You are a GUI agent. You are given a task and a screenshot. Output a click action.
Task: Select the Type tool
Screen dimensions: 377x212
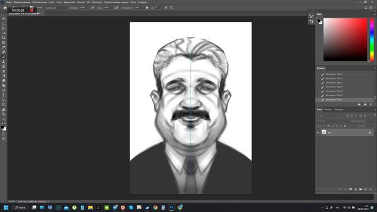[x=4, y=95]
